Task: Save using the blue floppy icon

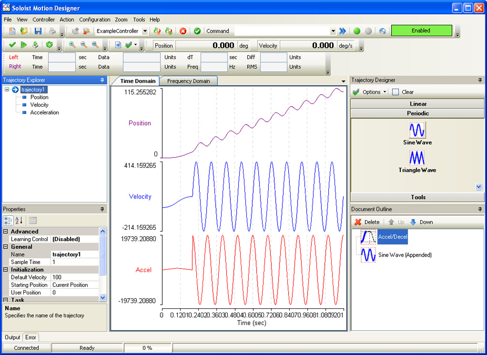Action: pyautogui.click(x=38, y=31)
